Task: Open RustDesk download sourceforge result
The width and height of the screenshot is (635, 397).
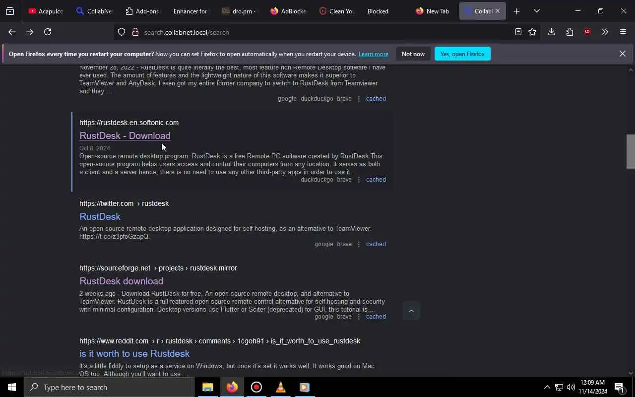Action: click(121, 281)
